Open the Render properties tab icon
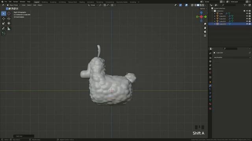This screenshot has height=141, width=252. (210, 58)
